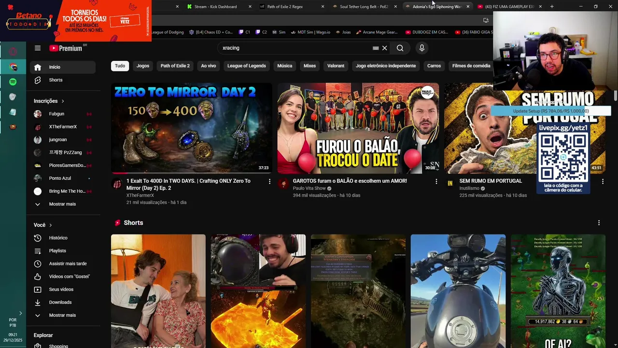
Task: Select the Música filter chip
Action: [x=285, y=66]
